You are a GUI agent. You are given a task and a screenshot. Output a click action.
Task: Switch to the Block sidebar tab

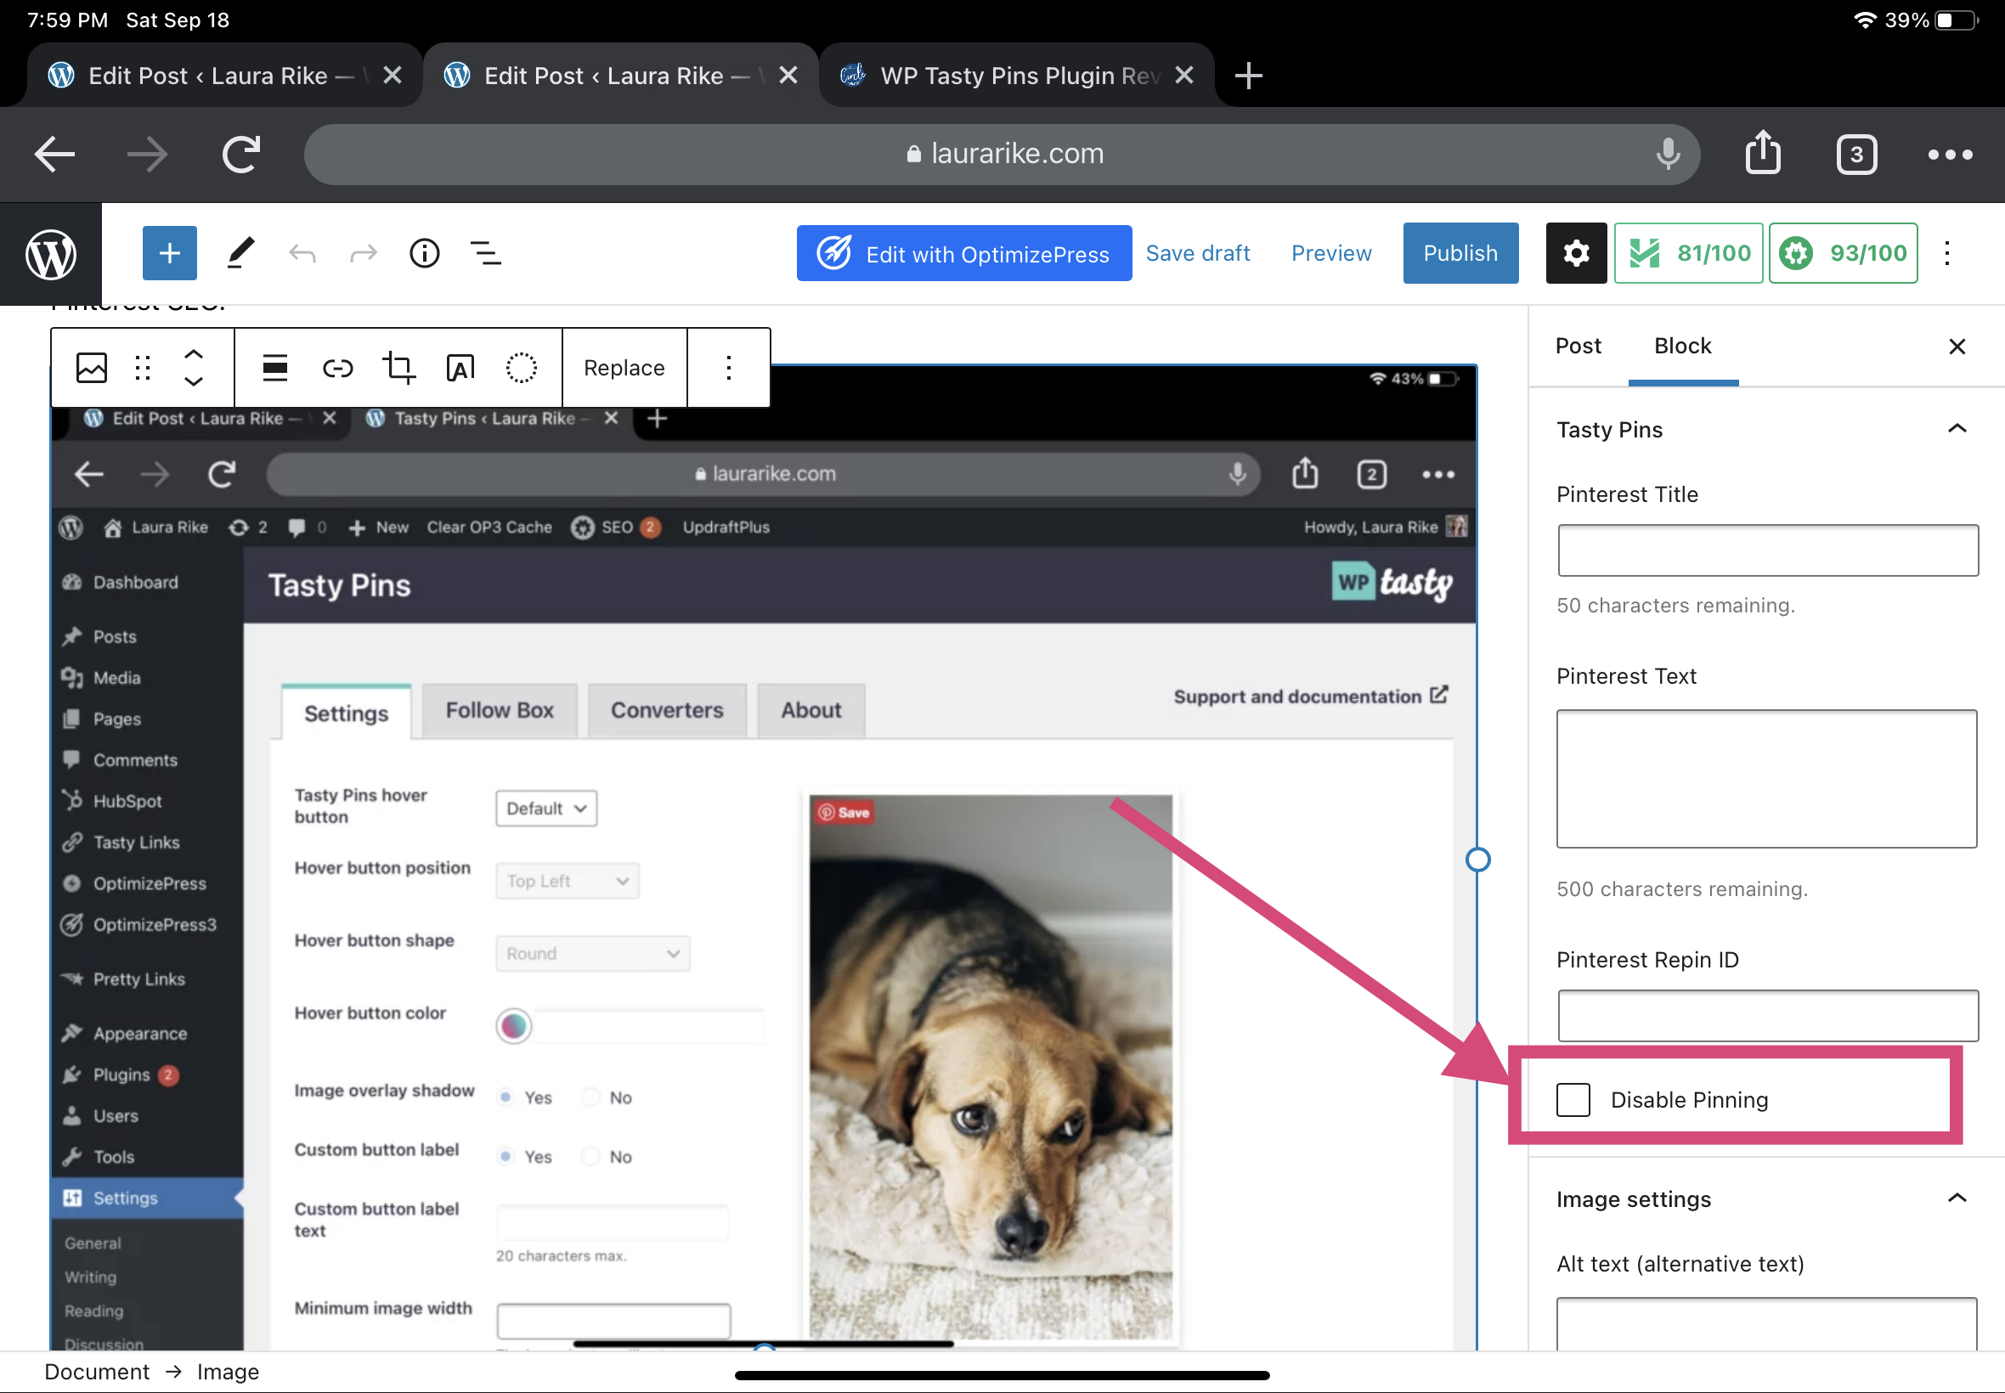[1683, 346]
